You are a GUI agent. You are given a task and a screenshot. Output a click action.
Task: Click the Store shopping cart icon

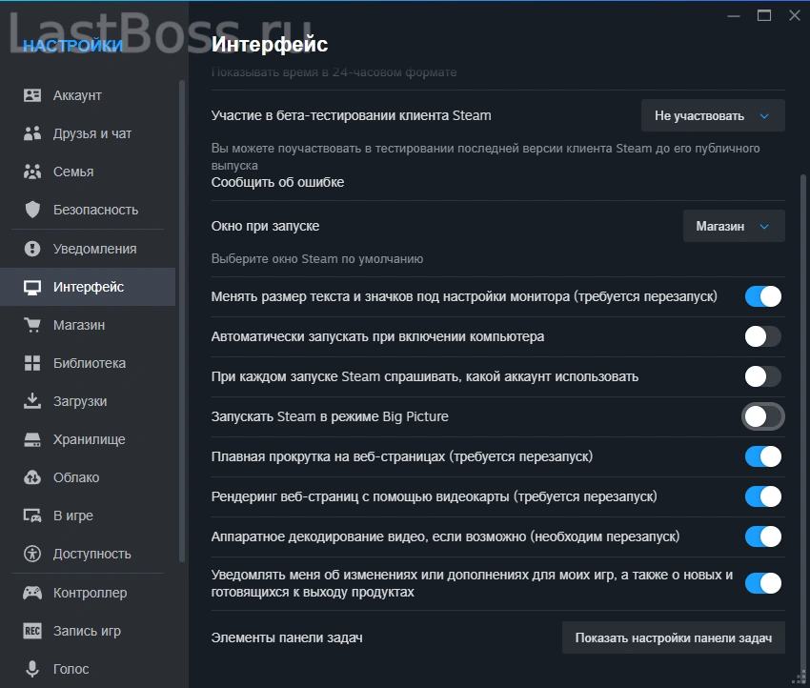pyautogui.click(x=32, y=325)
